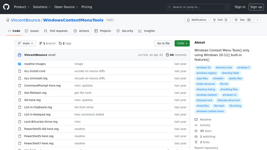Screen dimensions: 267x150
Task: View the 66 commits history
Action: [x=176, y=55]
